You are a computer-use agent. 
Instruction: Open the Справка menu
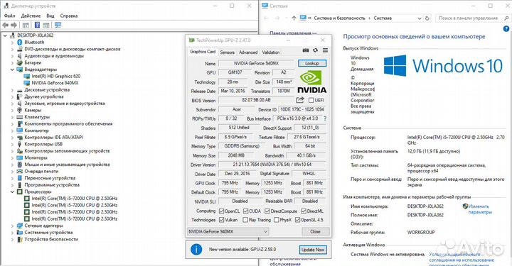(69, 16)
